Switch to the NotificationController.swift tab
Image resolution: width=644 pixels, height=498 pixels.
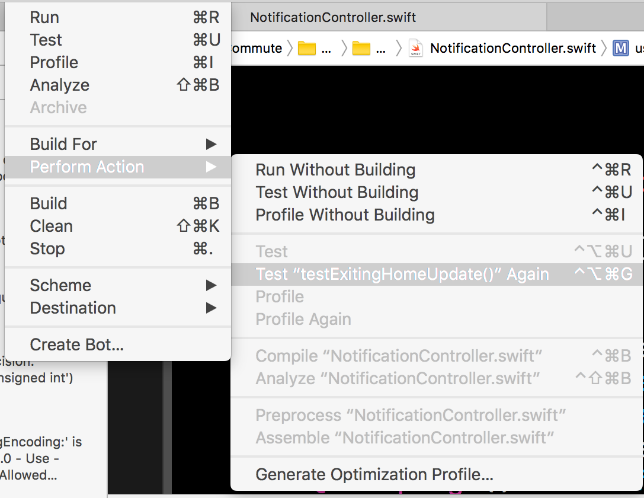coord(333,17)
